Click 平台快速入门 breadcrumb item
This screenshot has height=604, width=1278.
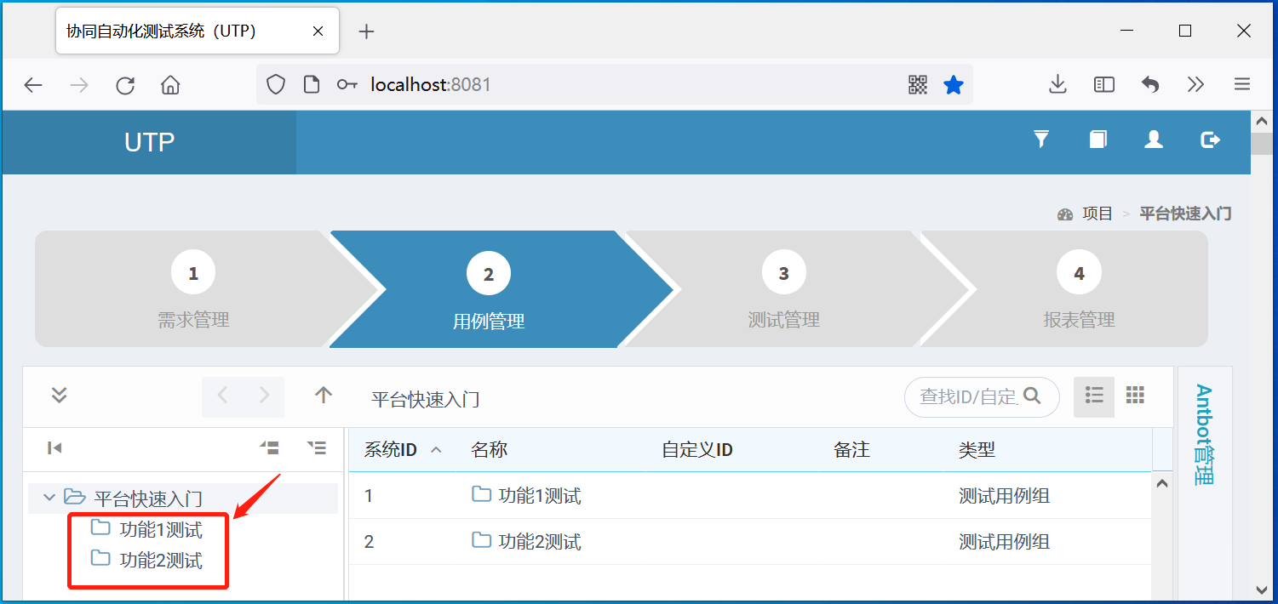click(x=1185, y=214)
